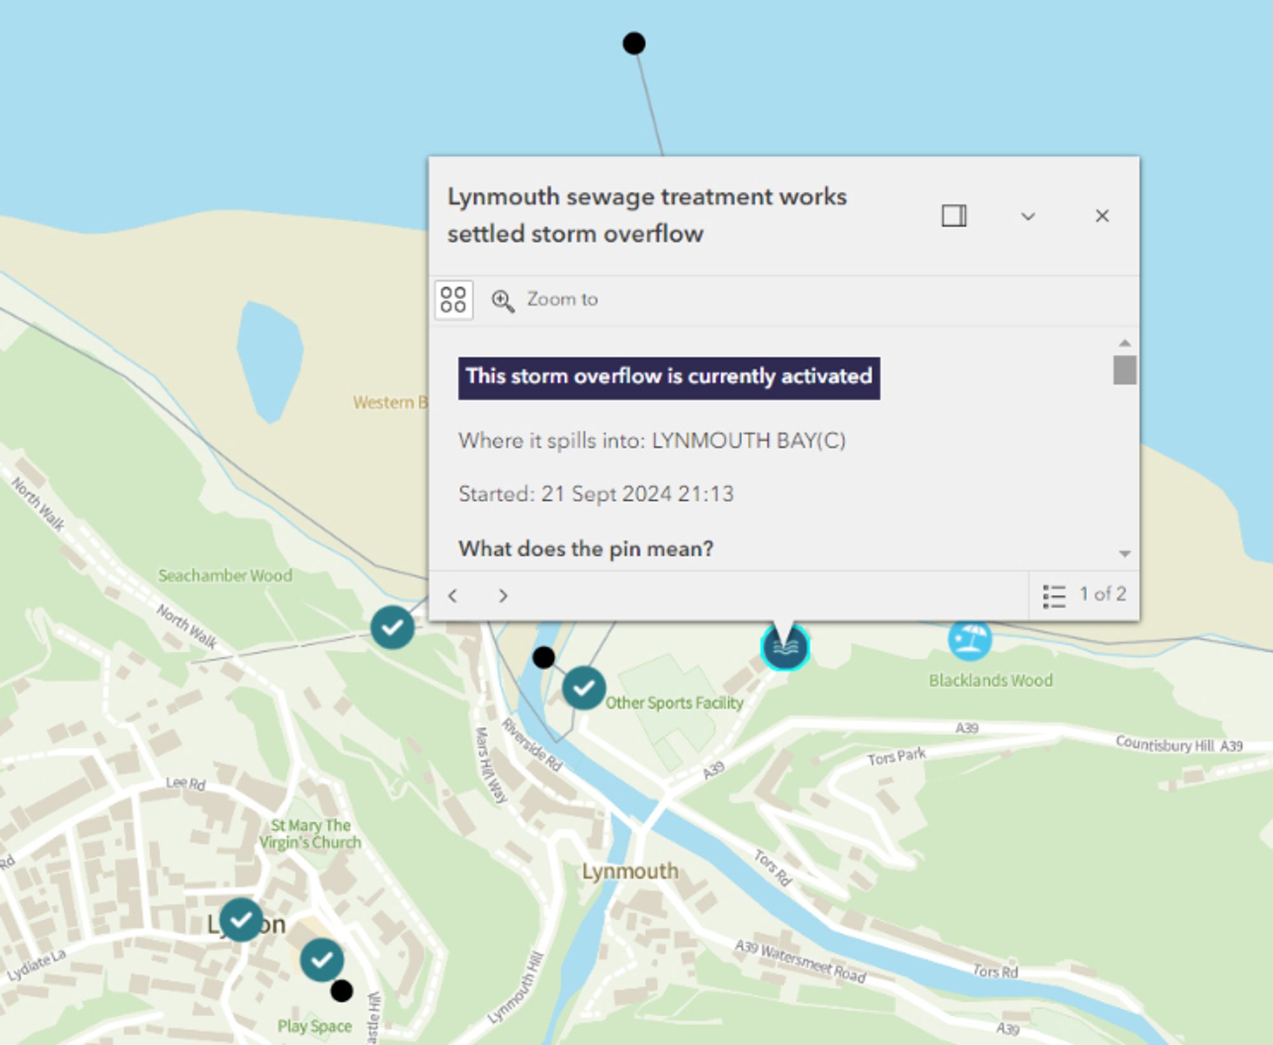Click the black outfall dot in the sea

tap(634, 43)
